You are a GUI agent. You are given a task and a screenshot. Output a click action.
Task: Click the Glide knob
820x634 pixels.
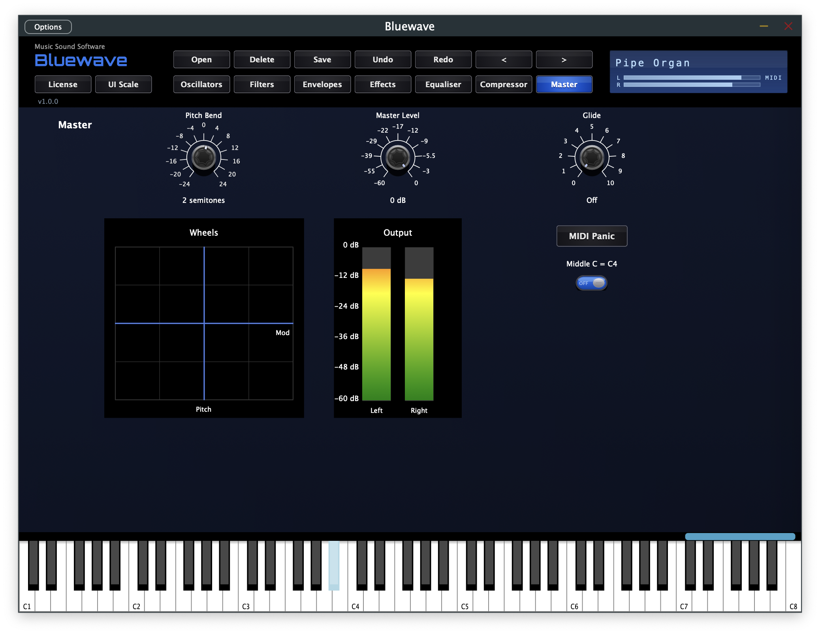point(592,157)
